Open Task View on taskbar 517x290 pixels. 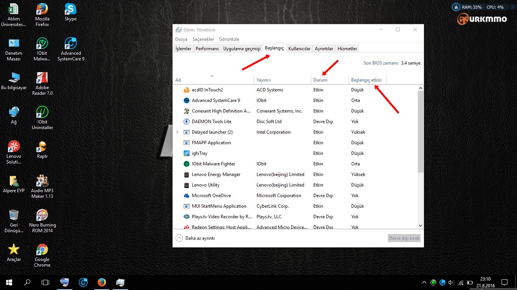pyautogui.click(x=45, y=282)
